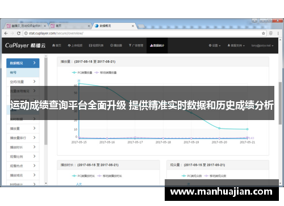Click the 2017-05-16 data point on the PC line
The width and height of the screenshot is (284, 206).
coord(107,88)
